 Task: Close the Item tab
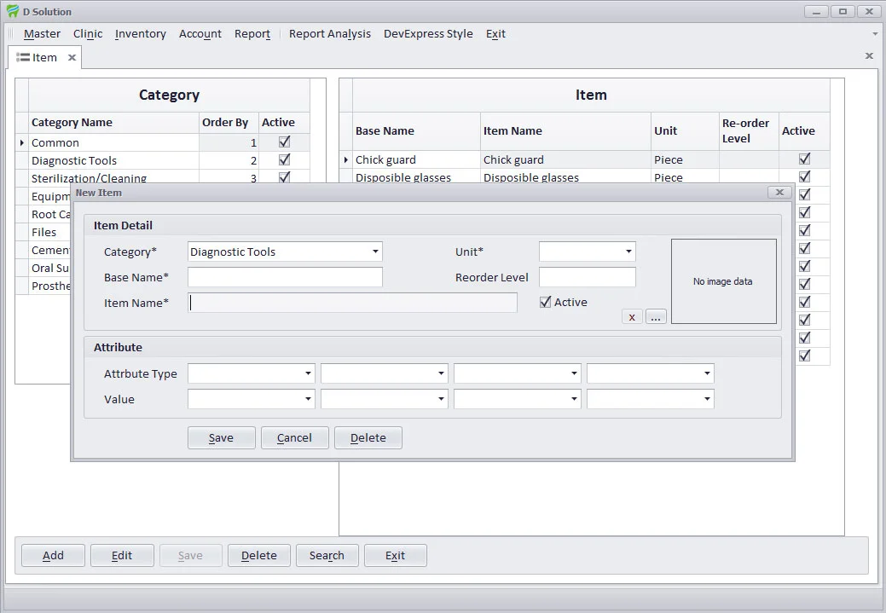[x=72, y=58]
